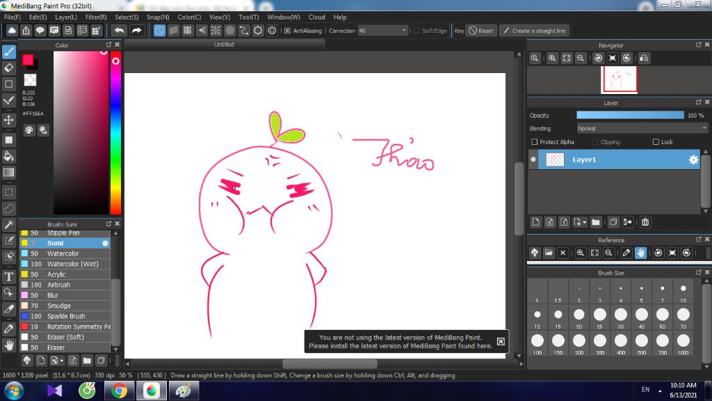
Task: Open Sumi brush settings gear
Action: [x=106, y=243]
